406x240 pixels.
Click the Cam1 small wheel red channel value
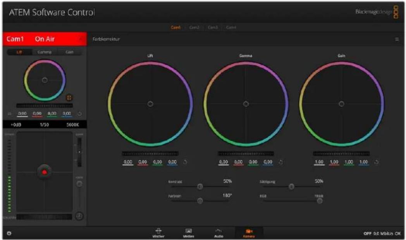pyautogui.click(x=37, y=114)
